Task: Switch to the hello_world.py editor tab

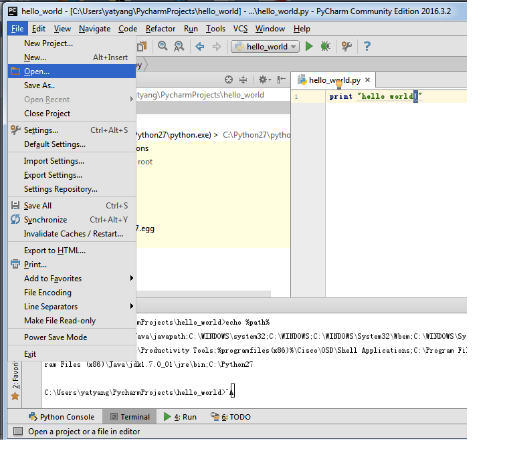Action: 334,80
